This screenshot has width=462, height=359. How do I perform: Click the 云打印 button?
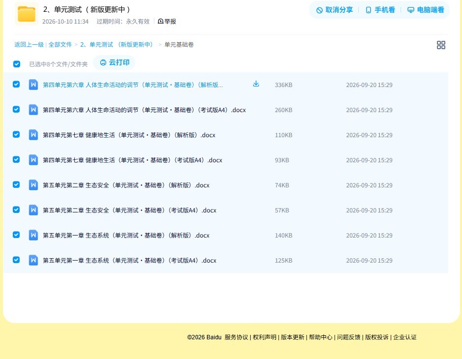click(x=115, y=62)
